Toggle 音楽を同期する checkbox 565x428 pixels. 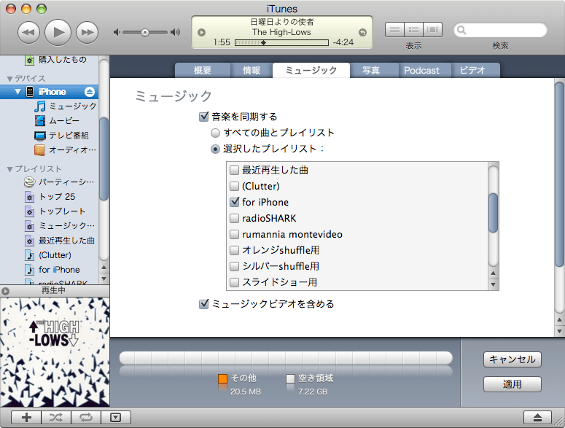pos(204,117)
